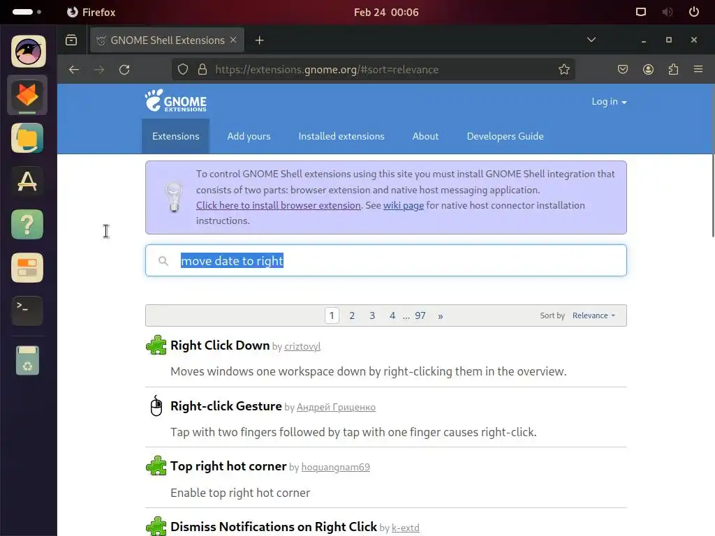The width and height of the screenshot is (715, 536).
Task: Open a new tab with plus button
Action: [x=260, y=40]
